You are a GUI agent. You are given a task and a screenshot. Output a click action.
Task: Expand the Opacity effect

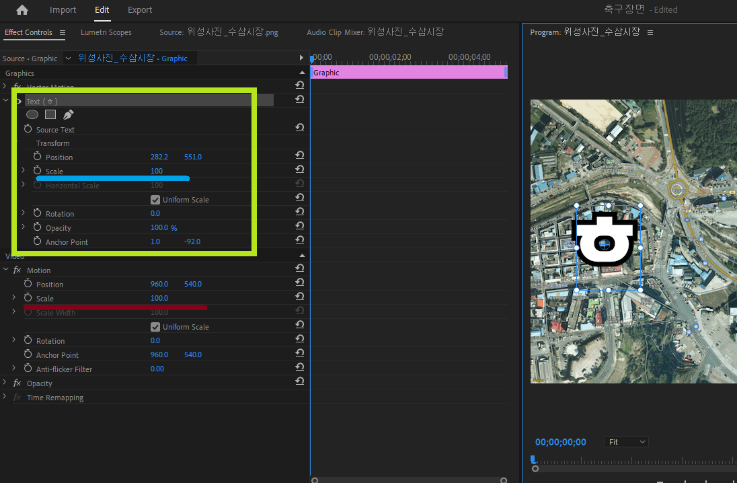coord(5,382)
